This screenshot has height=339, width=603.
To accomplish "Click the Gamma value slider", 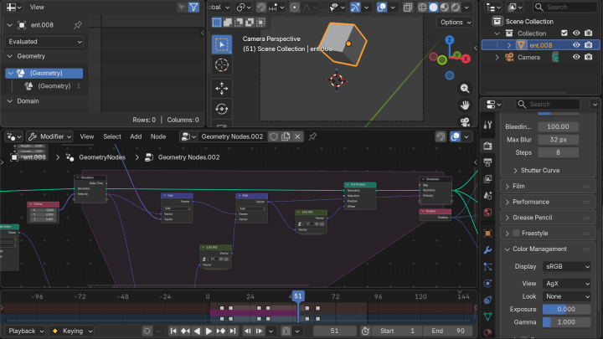I will click(x=564, y=321).
